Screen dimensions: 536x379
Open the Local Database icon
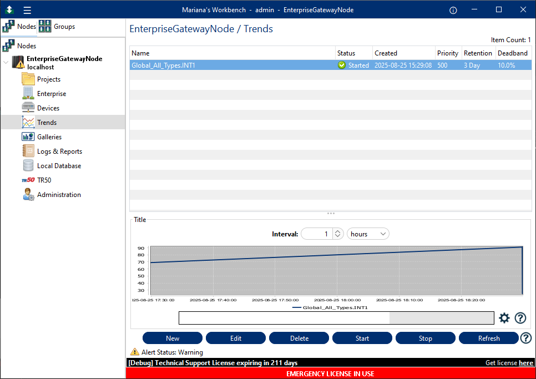click(x=28, y=166)
